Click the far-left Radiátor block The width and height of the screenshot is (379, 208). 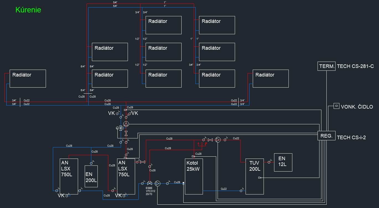(x=28, y=78)
